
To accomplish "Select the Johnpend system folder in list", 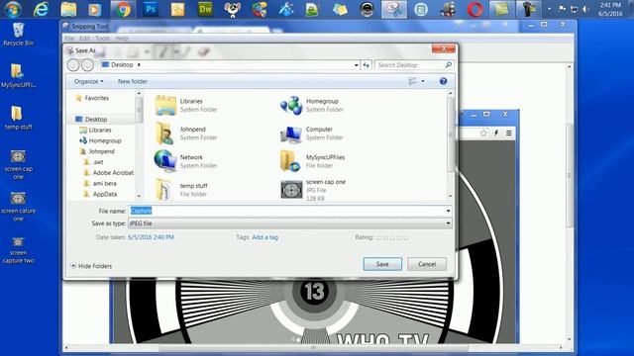I will pos(186,133).
